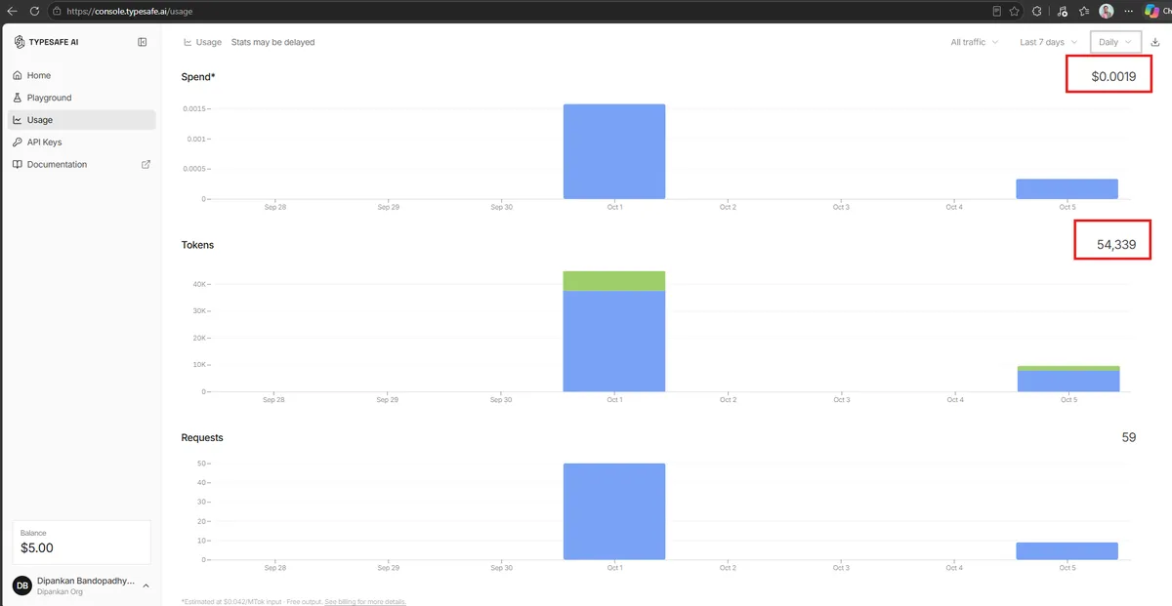Viewport: 1172px width, 606px height.
Task: Click the Oct 5 bar in Requests chart
Action: (x=1067, y=551)
